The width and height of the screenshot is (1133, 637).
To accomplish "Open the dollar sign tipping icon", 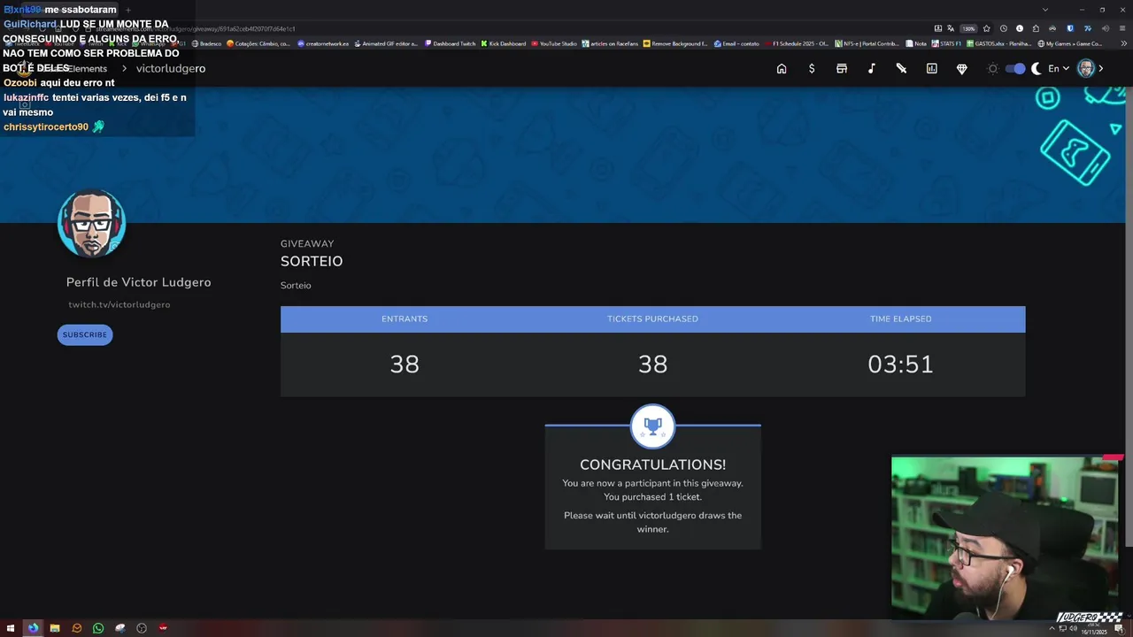I will click(812, 69).
